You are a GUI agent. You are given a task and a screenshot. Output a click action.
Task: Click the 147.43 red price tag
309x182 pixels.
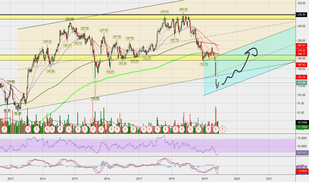pyautogui.click(x=301, y=65)
